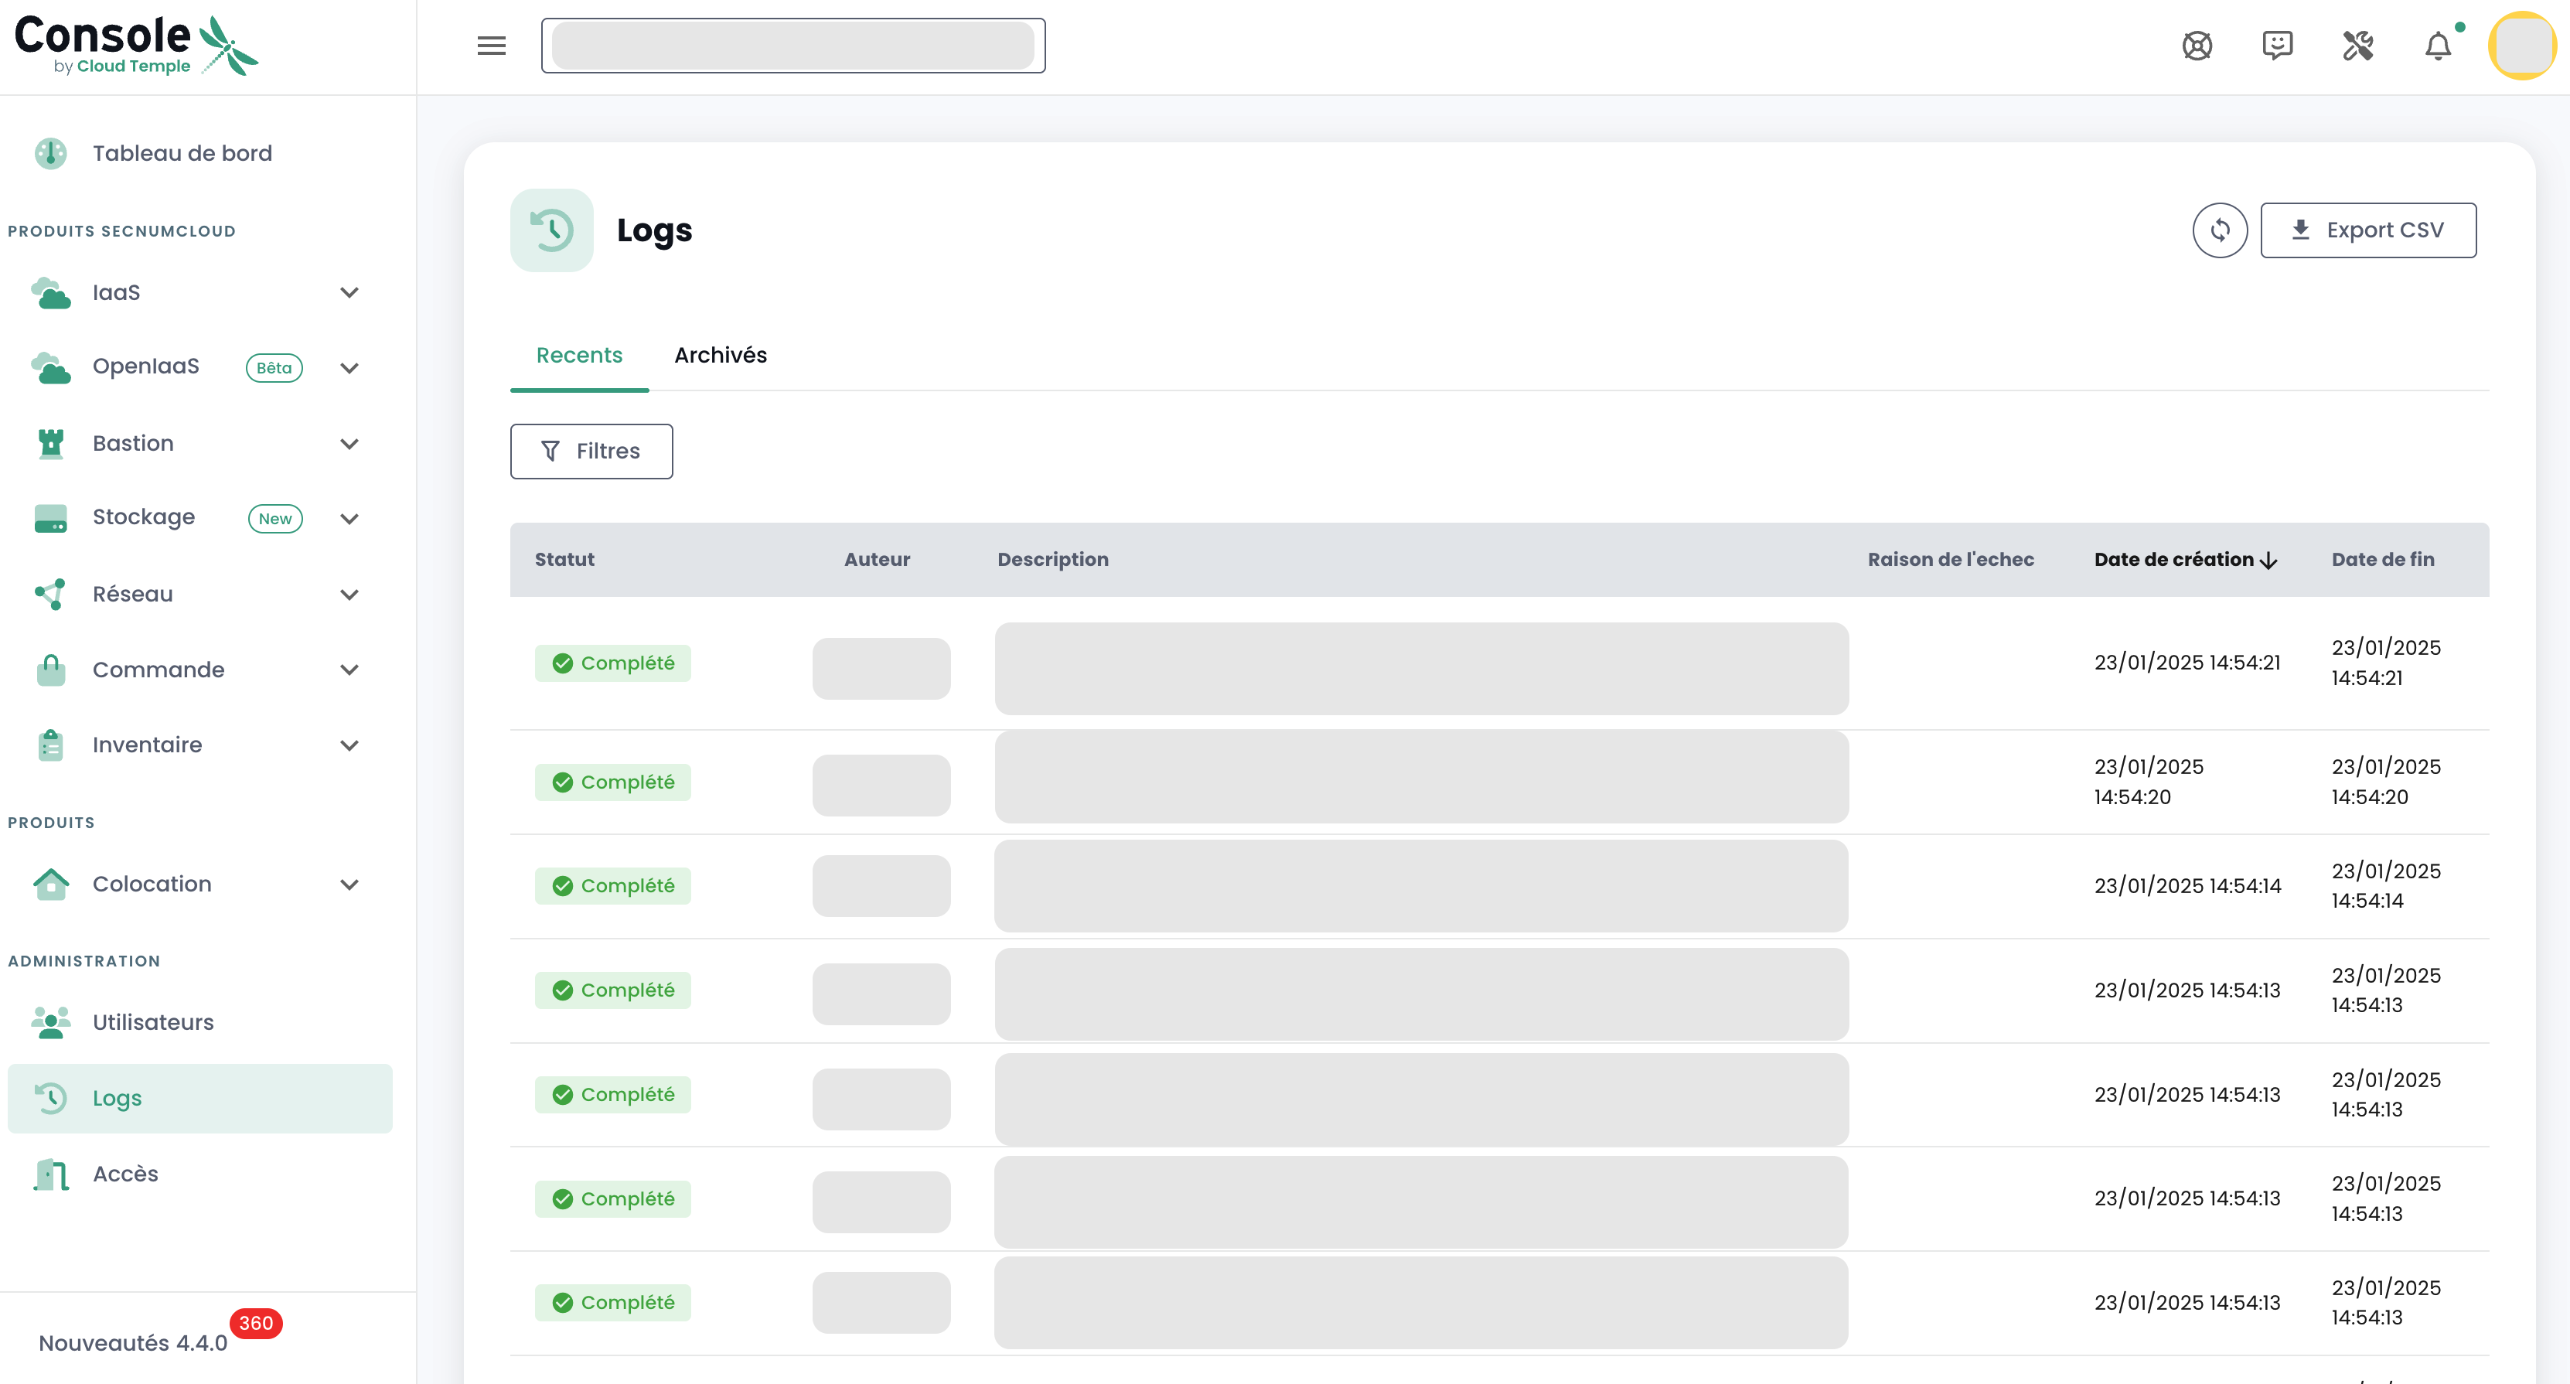Expand the IaaS menu chevron
Screen dimensions: 2570x1384
(349, 292)
